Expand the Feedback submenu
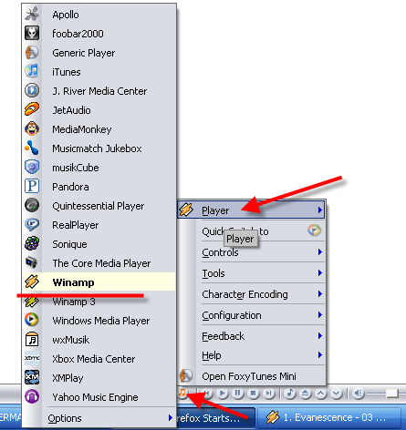 [251, 336]
